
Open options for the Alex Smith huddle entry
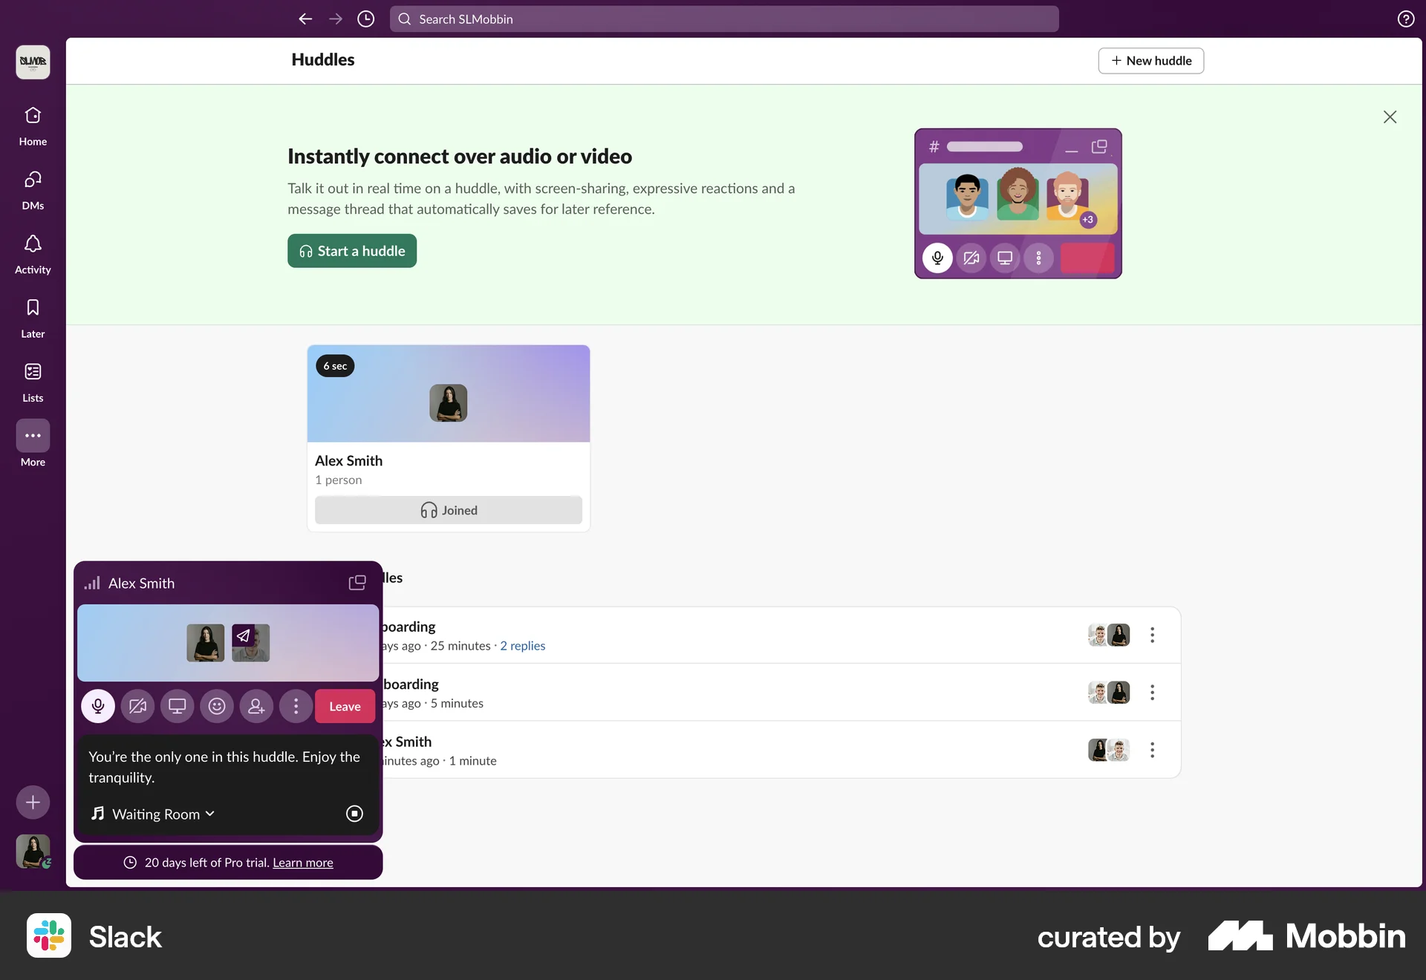pyautogui.click(x=1152, y=751)
